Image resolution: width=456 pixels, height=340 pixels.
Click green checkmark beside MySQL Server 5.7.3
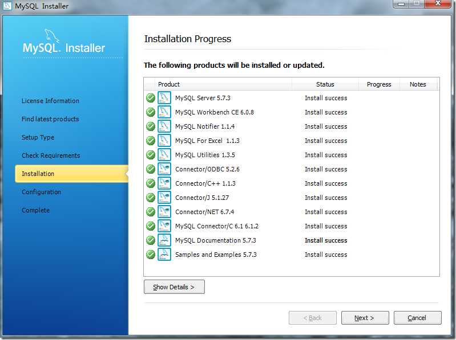(150, 98)
